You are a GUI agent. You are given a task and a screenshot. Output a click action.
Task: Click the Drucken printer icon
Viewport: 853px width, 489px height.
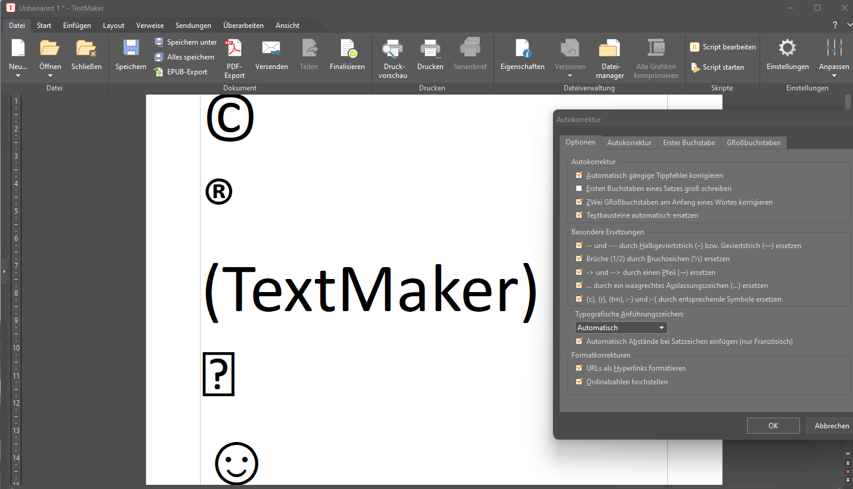point(430,48)
